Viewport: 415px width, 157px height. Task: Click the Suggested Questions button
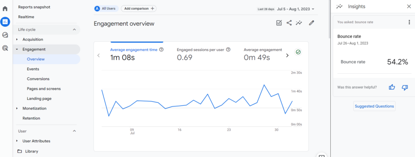(374, 106)
